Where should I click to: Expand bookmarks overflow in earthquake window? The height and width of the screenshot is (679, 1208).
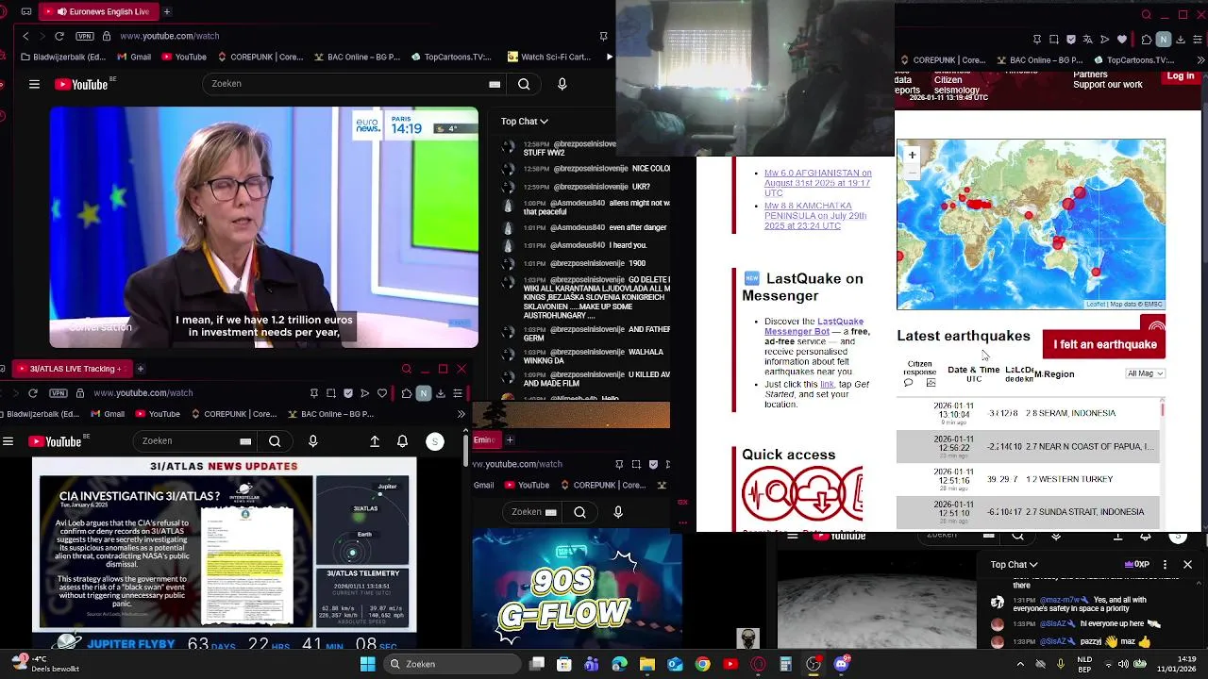point(1200,60)
